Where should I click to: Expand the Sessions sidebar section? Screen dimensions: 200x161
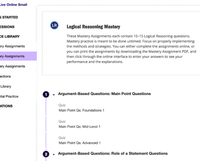(x=7, y=27)
